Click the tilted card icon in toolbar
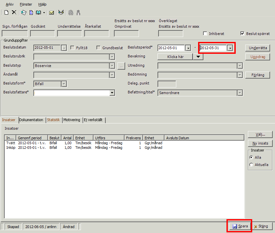This screenshot has width=275, height=233. (23, 13)
